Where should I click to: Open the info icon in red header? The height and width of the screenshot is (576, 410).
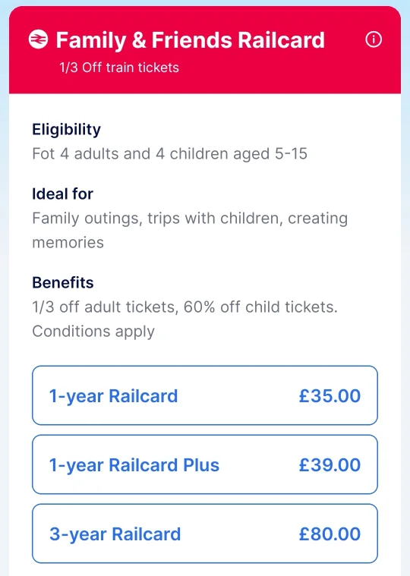[374, 39]
